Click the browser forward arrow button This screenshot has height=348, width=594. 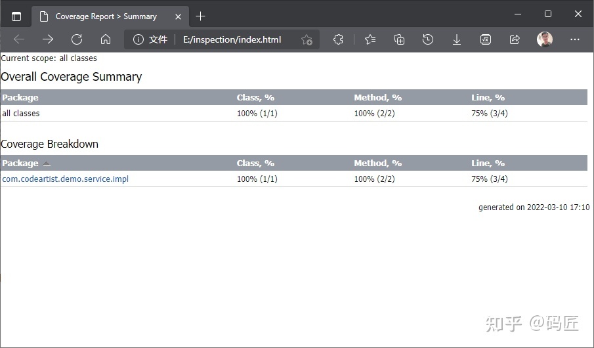click(48, 39)
